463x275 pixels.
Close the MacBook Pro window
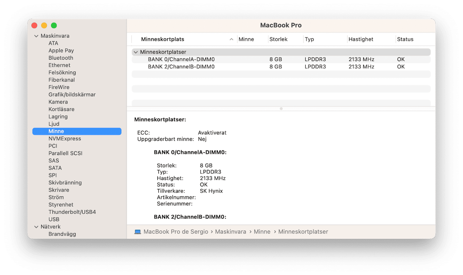click(x=34, y=26)
